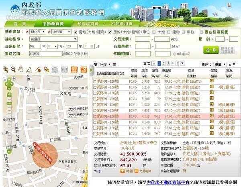Go to results page 5

[177, 63]
